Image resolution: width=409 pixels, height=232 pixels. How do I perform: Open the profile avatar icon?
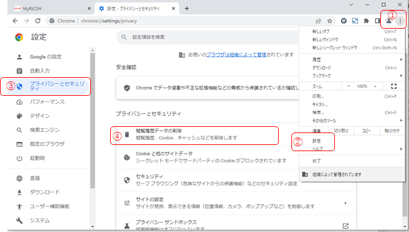point(388,21)
